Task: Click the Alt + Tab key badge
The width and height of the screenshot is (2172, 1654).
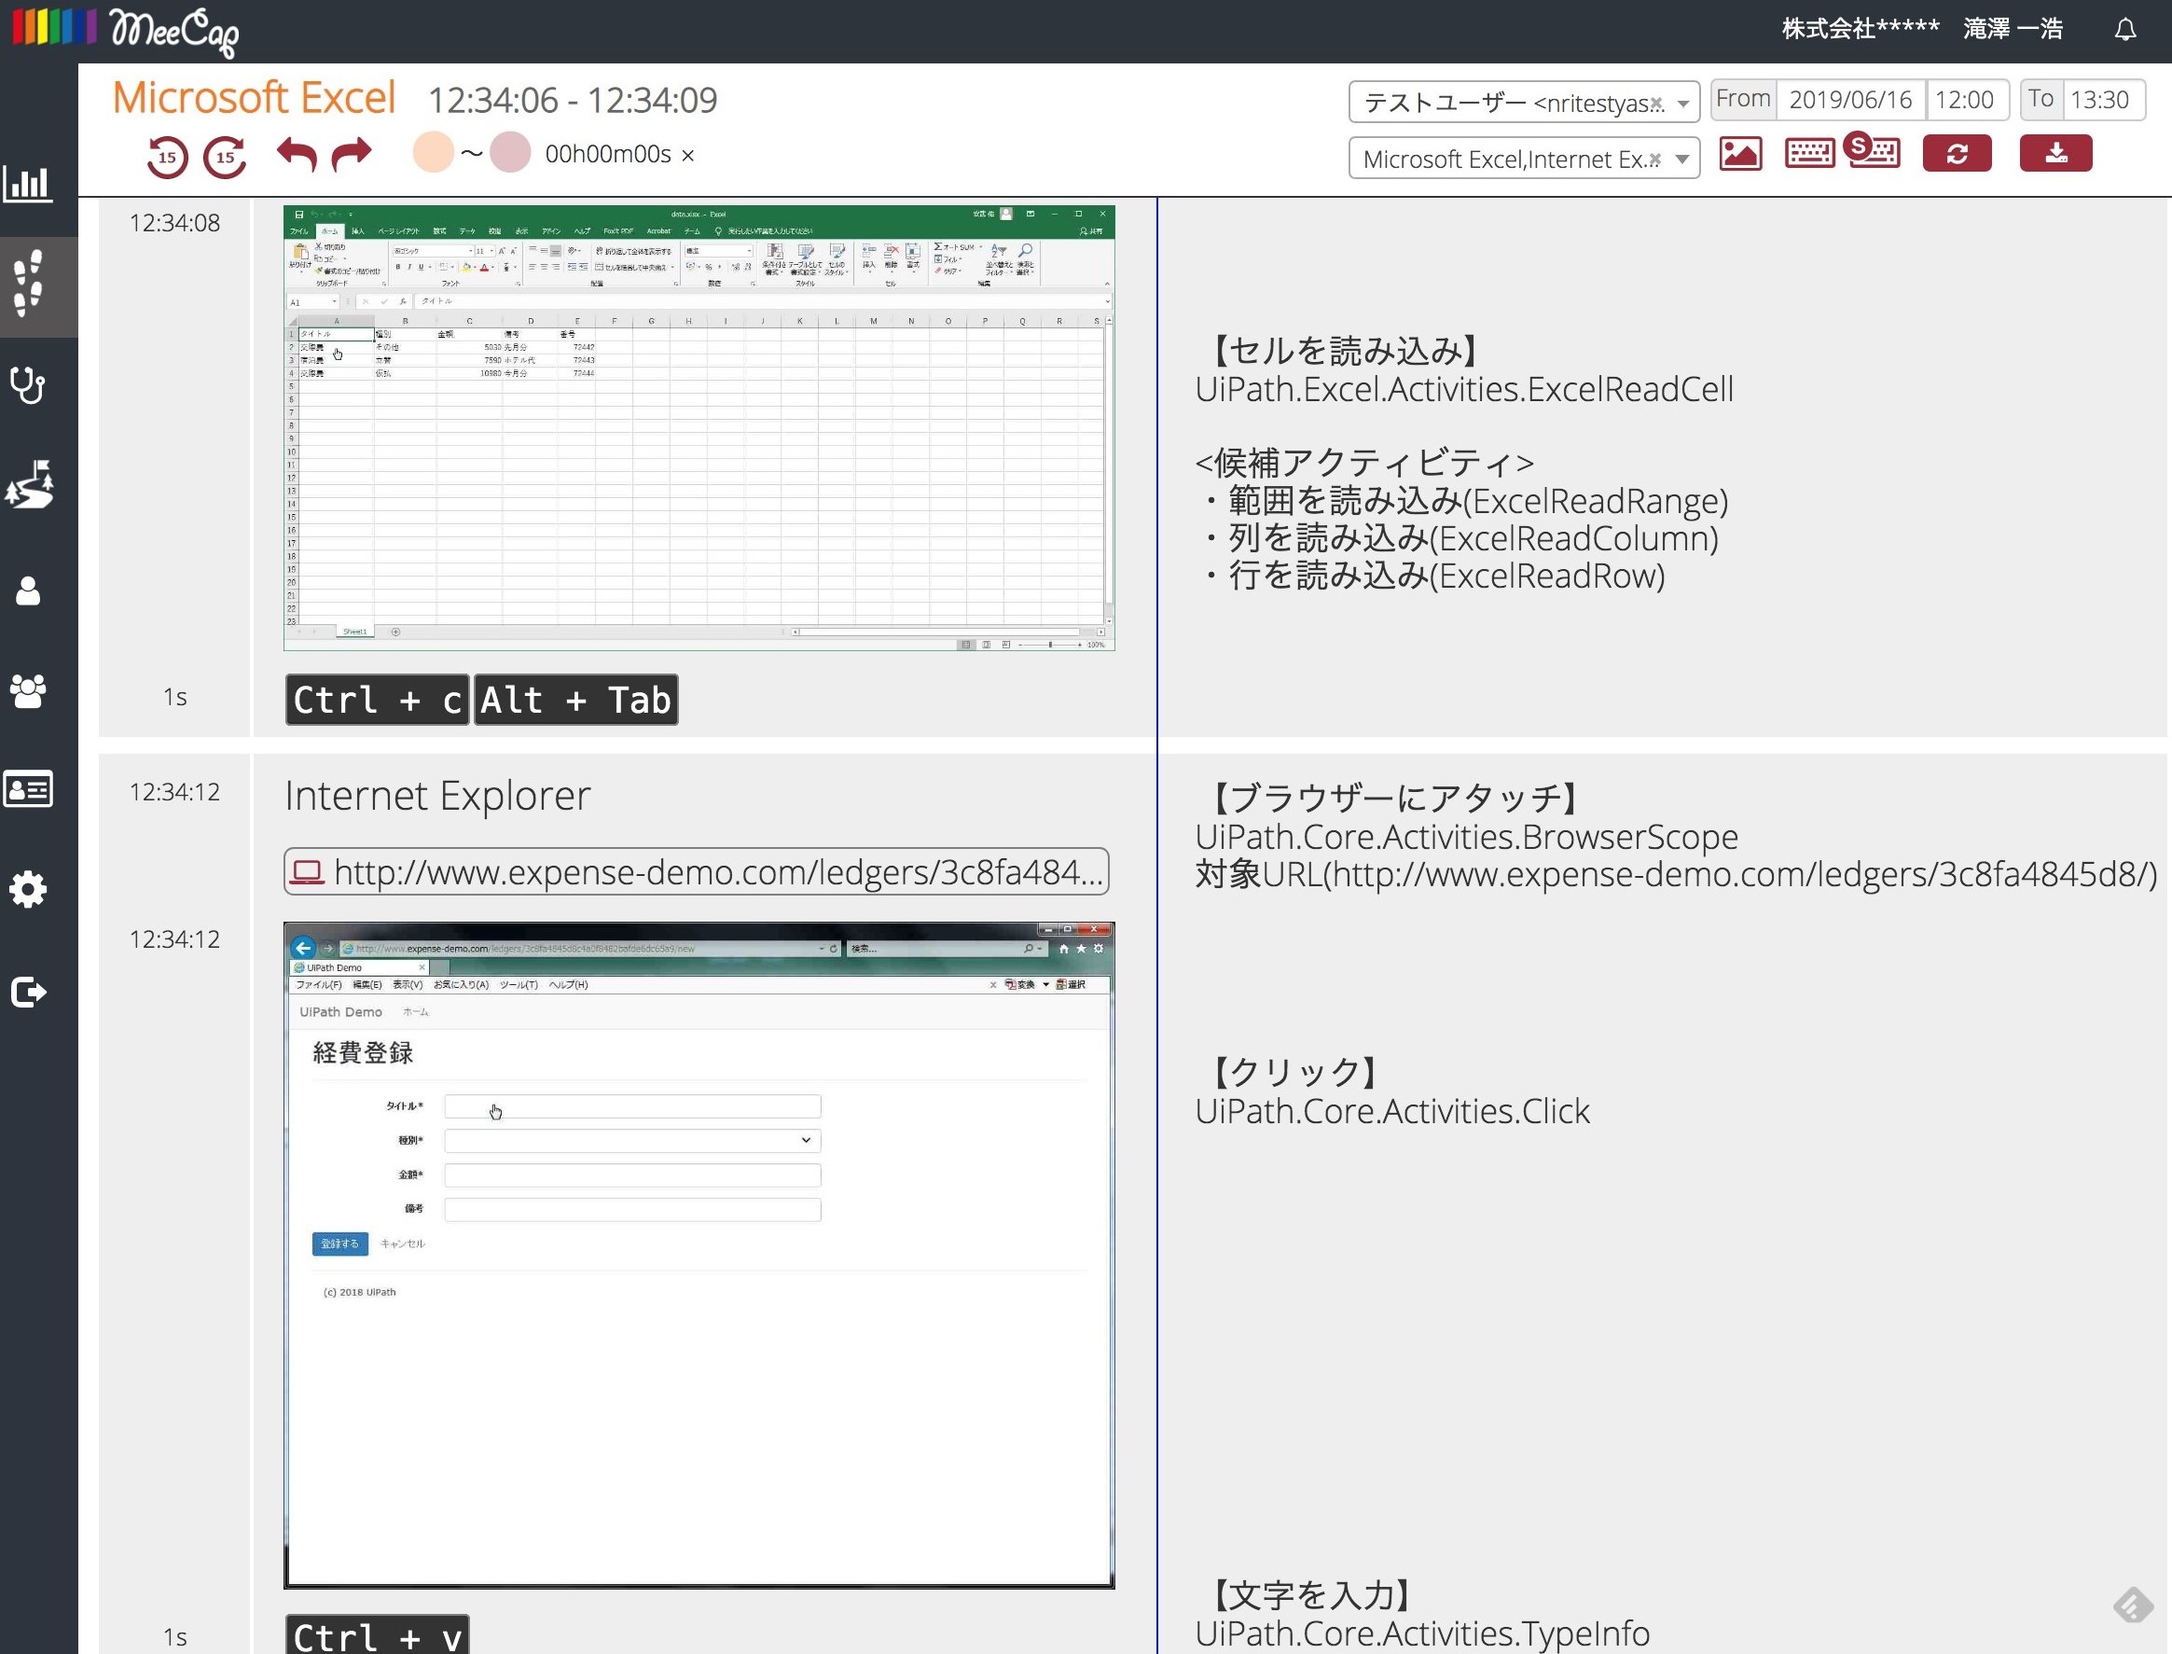Action: 575,700
